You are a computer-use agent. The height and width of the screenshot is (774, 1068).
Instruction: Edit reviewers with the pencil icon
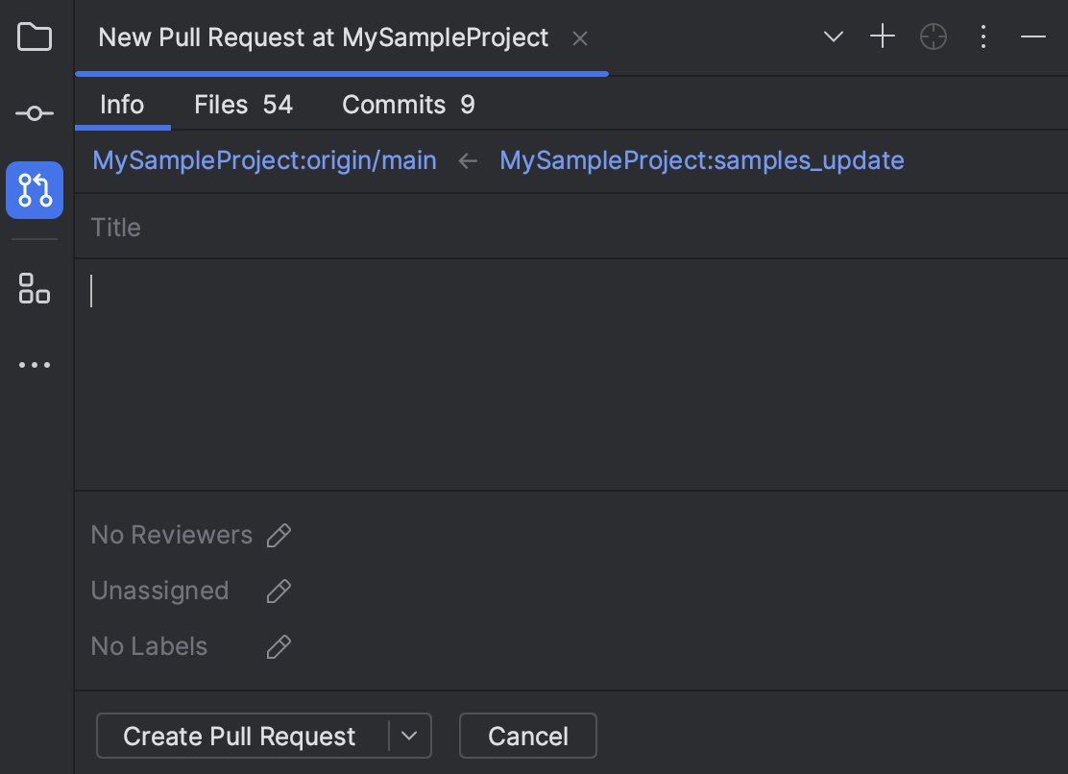(x=279, y=536)
